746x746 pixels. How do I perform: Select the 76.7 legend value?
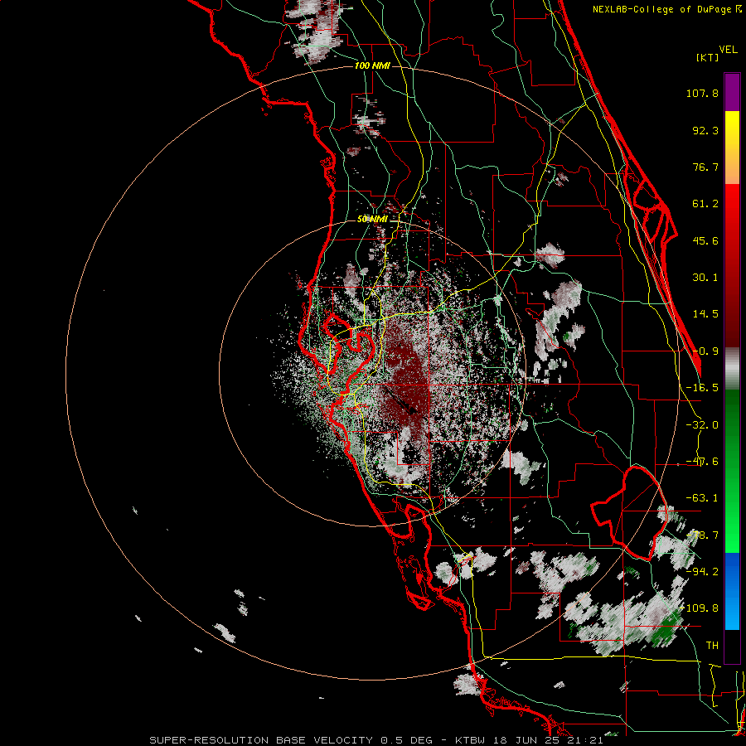705,167
